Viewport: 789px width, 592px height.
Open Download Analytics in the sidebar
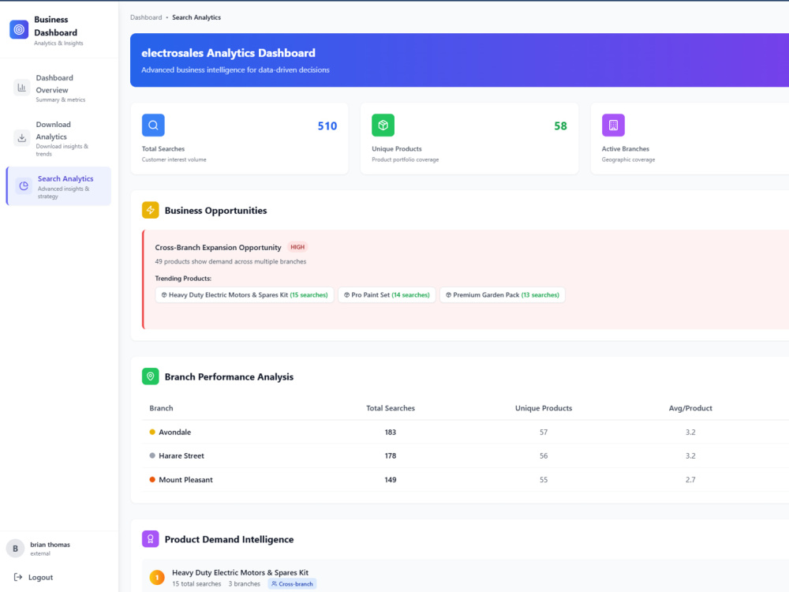point(59,138)
